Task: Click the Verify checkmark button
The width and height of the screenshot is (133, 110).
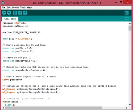Action: [4, 13]
